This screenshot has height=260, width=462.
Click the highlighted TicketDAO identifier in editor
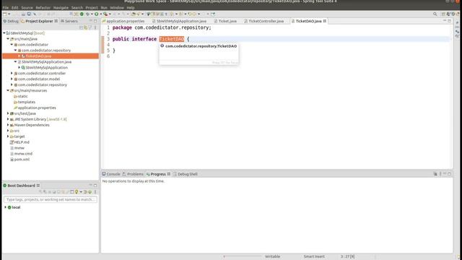(172, 39)
